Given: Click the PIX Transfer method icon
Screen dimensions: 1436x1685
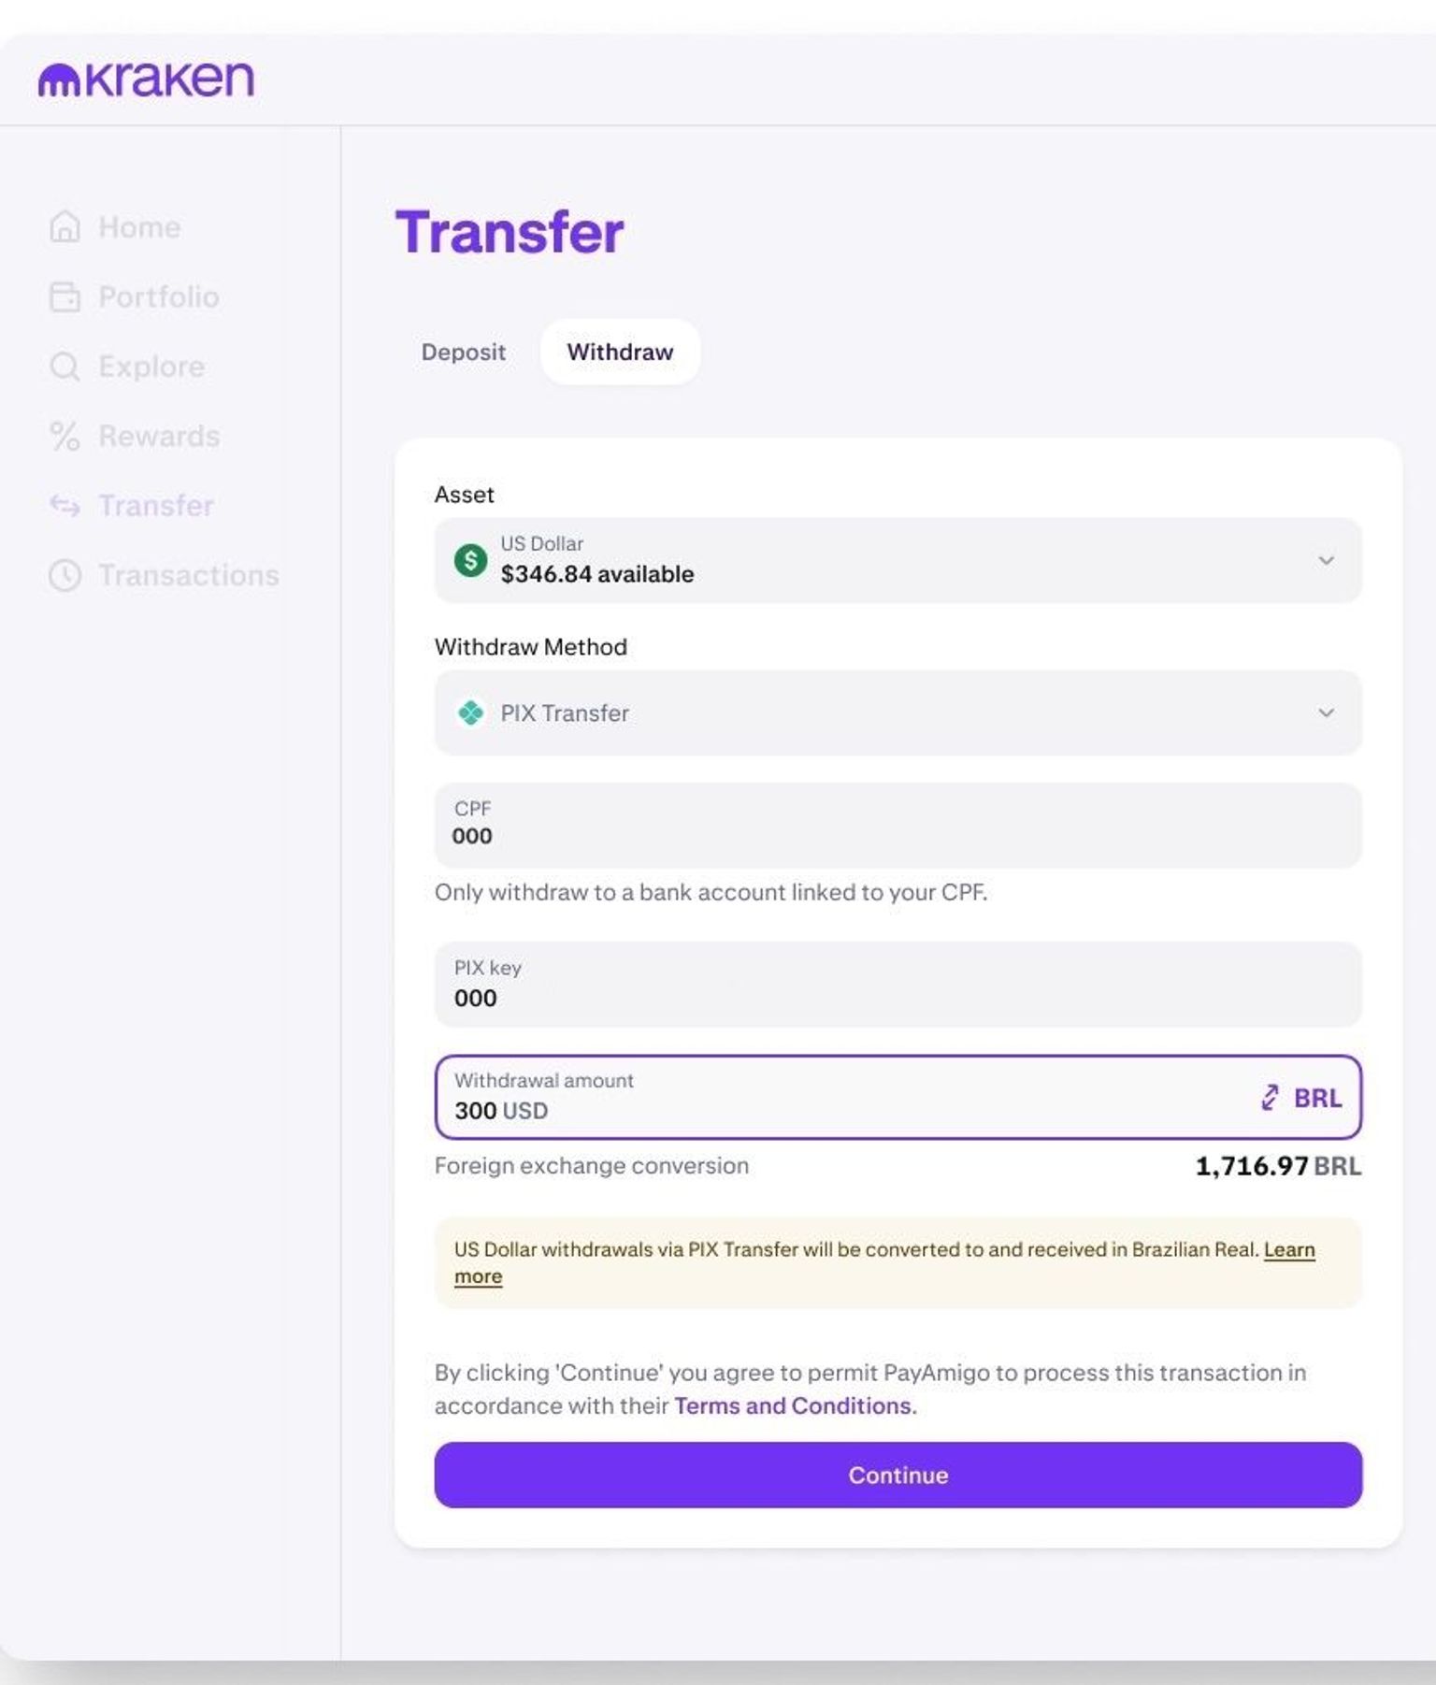Looking at the screenshot, I should point(472,713).
